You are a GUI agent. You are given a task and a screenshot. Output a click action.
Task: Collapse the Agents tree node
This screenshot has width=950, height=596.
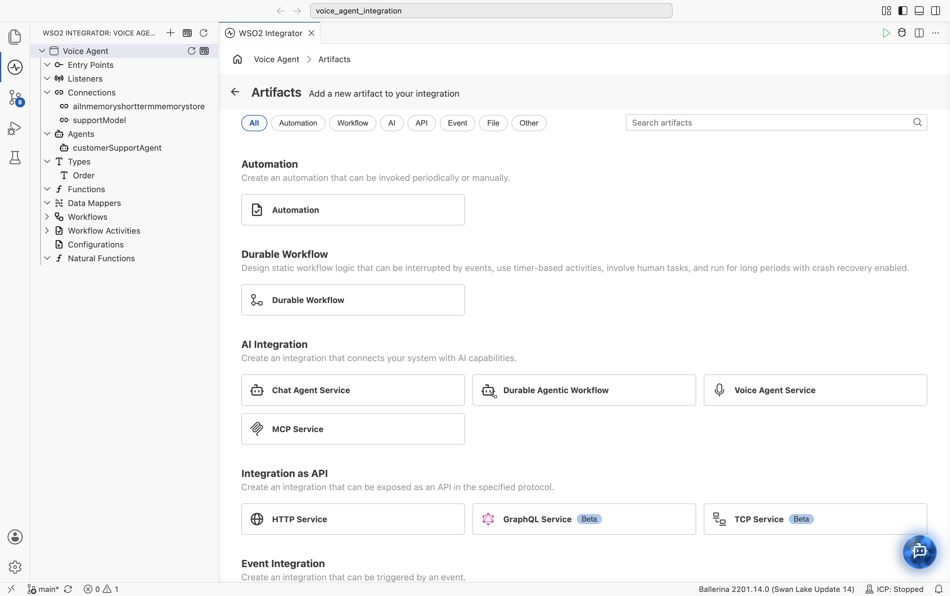click(47, 134)
